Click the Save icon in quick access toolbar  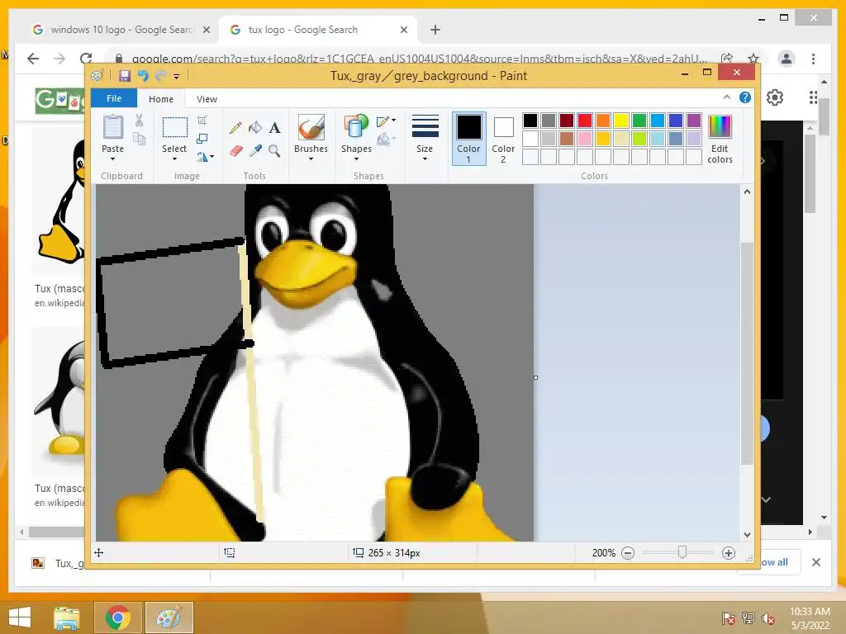pos(125,76)
